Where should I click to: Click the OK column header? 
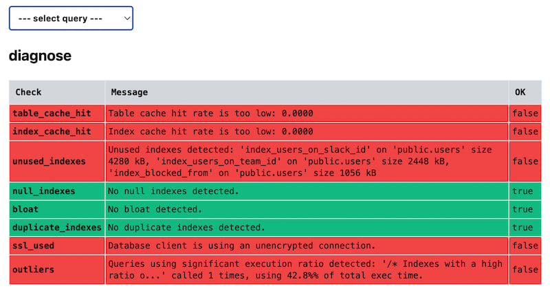click(x=525, y=92)
